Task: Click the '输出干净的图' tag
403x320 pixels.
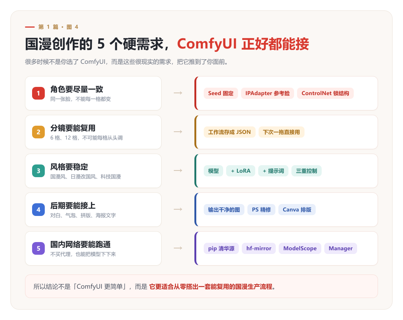Action: tap(224, 210)
